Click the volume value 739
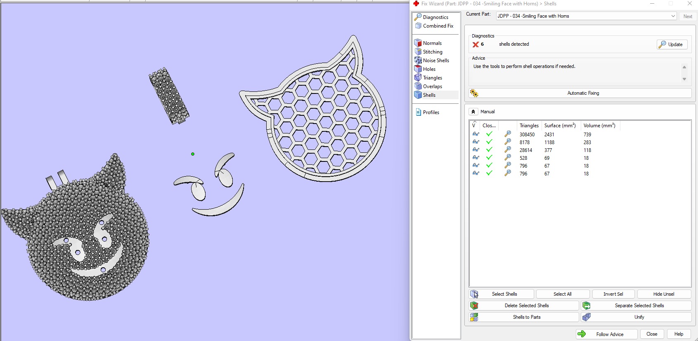This screenshot has height=341, width=698. point(587,135)
